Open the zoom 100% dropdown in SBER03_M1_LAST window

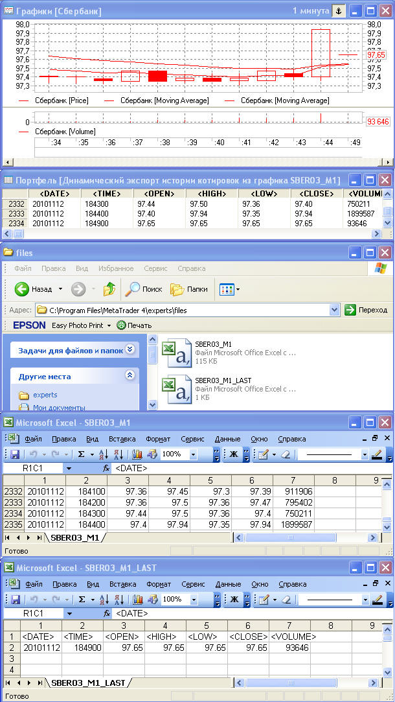pyautogui.click(x=193, y=600)
